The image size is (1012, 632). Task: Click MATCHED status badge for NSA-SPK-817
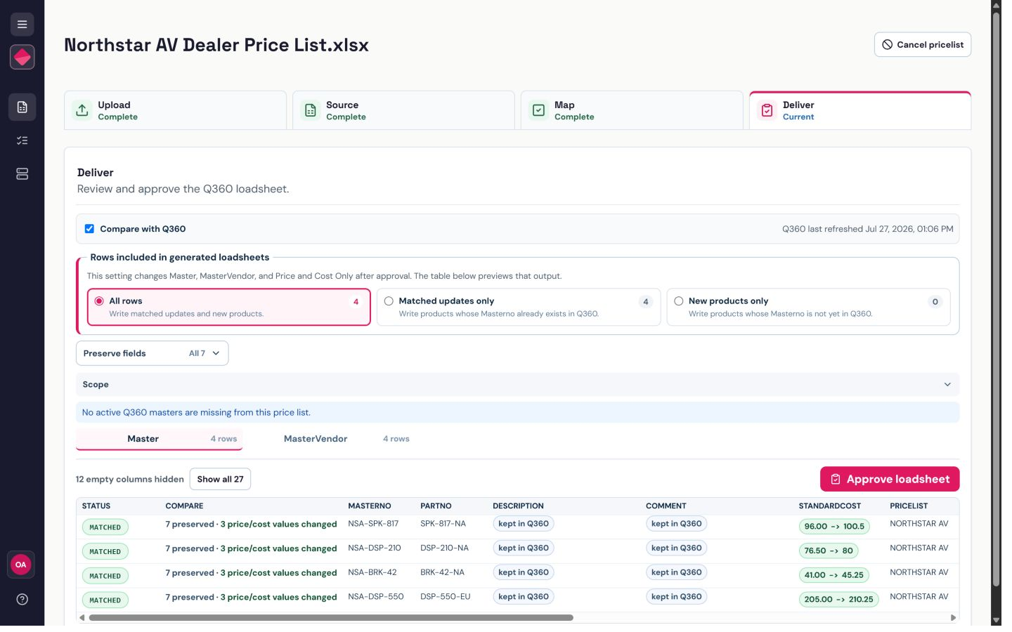tap(105, 527)
